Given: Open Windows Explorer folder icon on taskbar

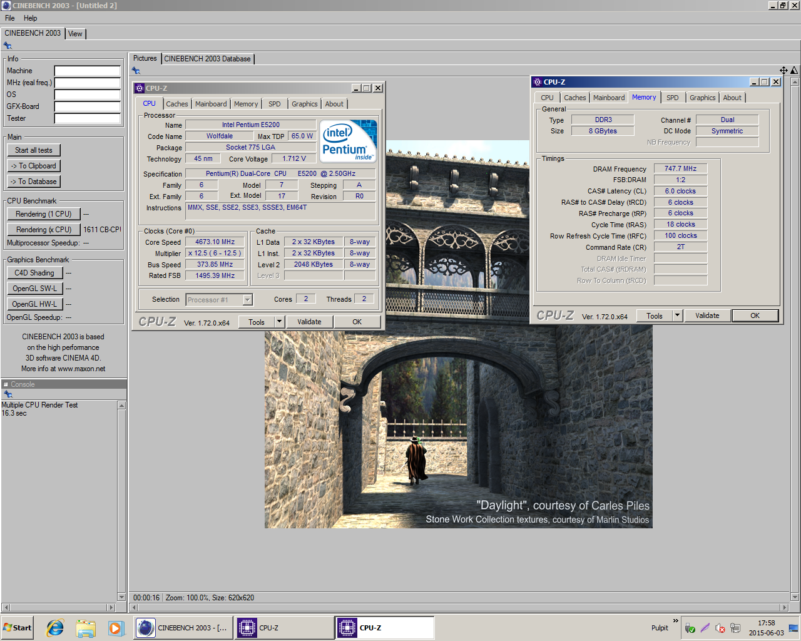Looking at the screenshot, I should (x=86, y=628).
